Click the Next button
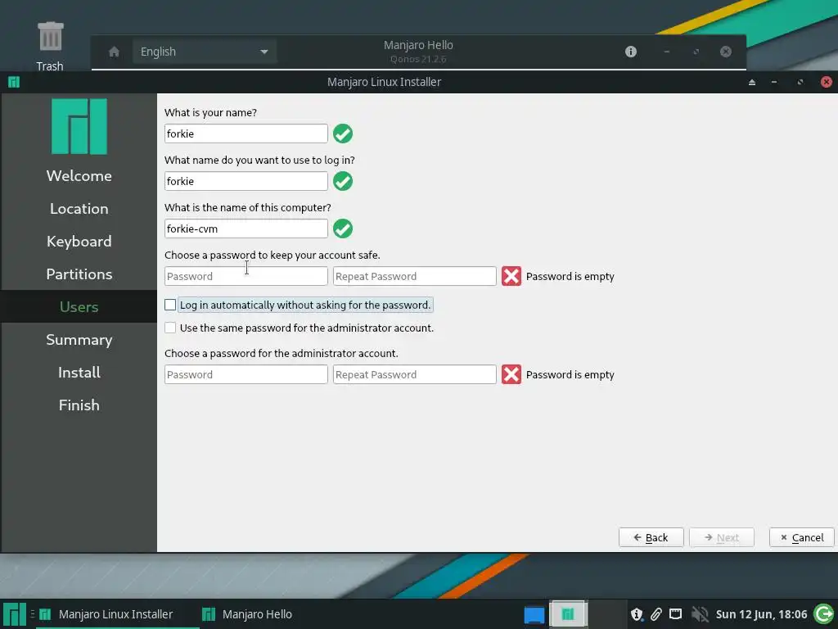This screenshot has height=629, width=838. click(x=722, y=537)
